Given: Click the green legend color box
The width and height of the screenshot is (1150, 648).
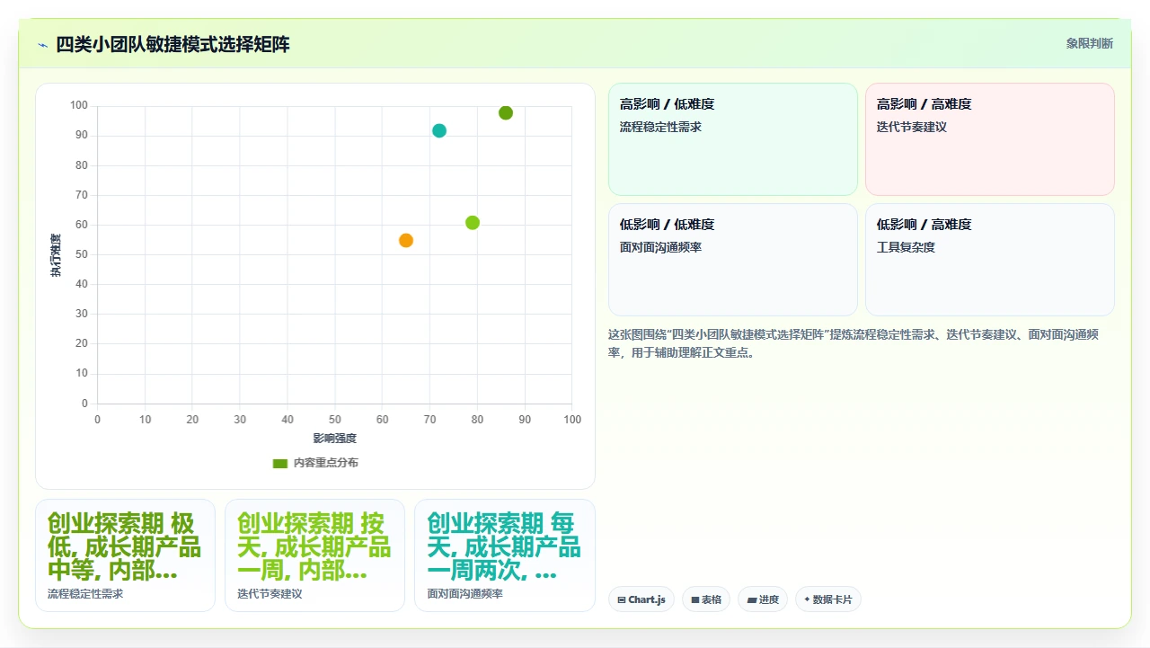Looking at the screenshot, I should pyautogui.click(x=280, y=464).
